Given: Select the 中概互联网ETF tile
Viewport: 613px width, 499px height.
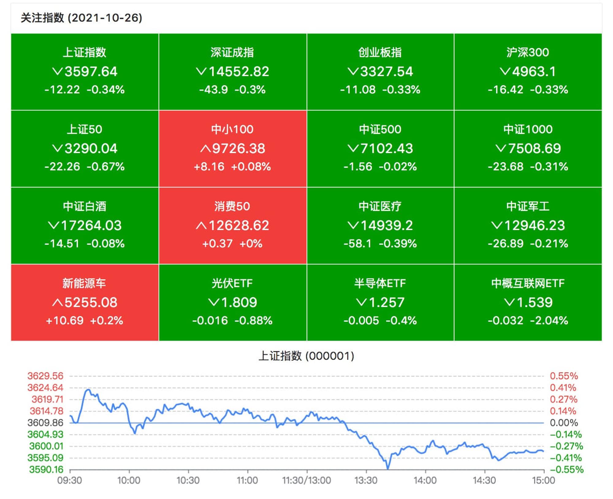Looking at the screenshot, I should point(528,303).
